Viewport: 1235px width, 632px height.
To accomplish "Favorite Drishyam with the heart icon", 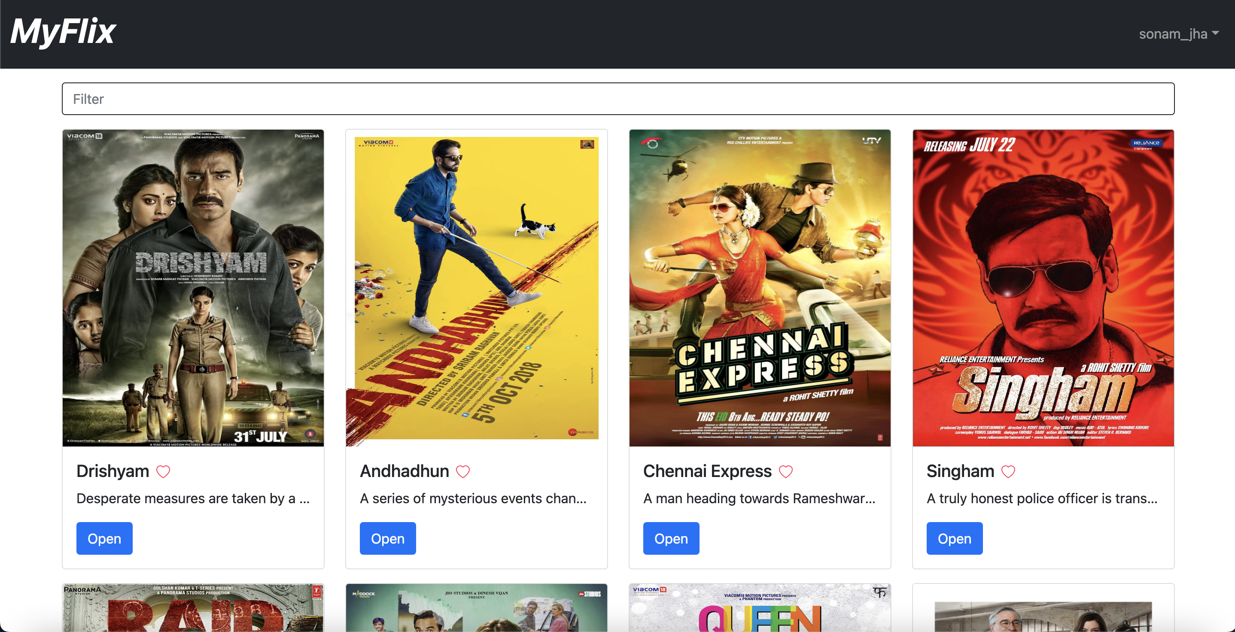I will (163, 472).
